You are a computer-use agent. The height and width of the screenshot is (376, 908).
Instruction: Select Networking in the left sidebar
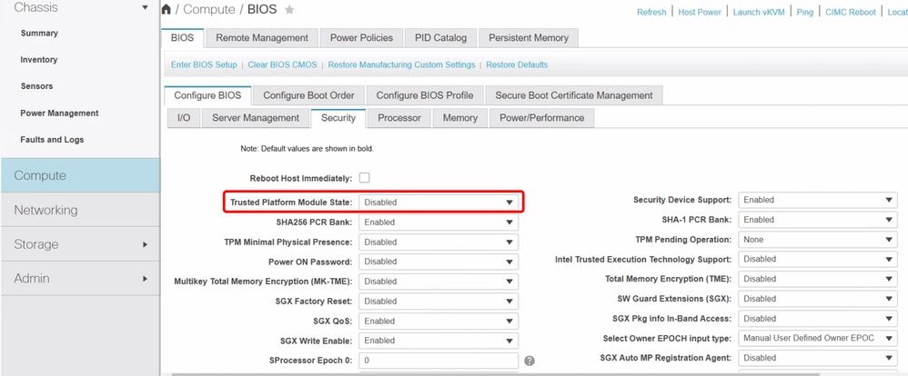click(80, 210)
